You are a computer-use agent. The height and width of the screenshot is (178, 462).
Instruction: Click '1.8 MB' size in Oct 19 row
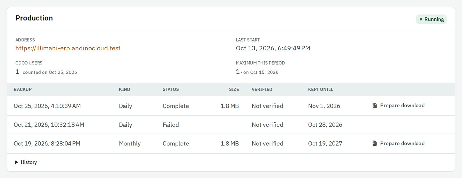[230, 144]
